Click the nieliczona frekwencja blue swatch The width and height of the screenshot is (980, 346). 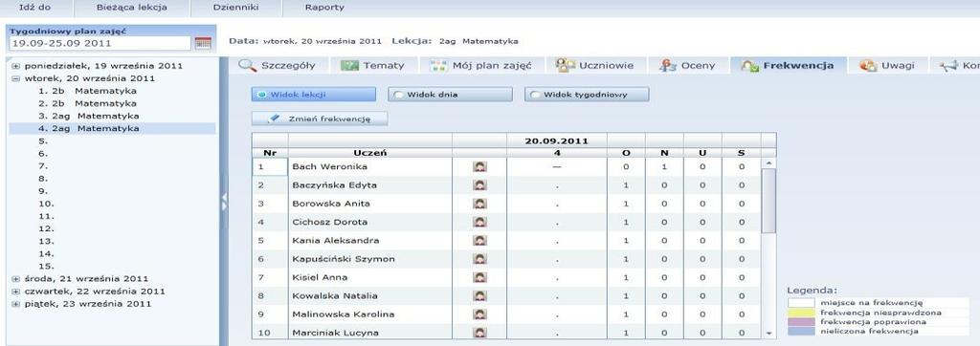click(x=801, y=331)
